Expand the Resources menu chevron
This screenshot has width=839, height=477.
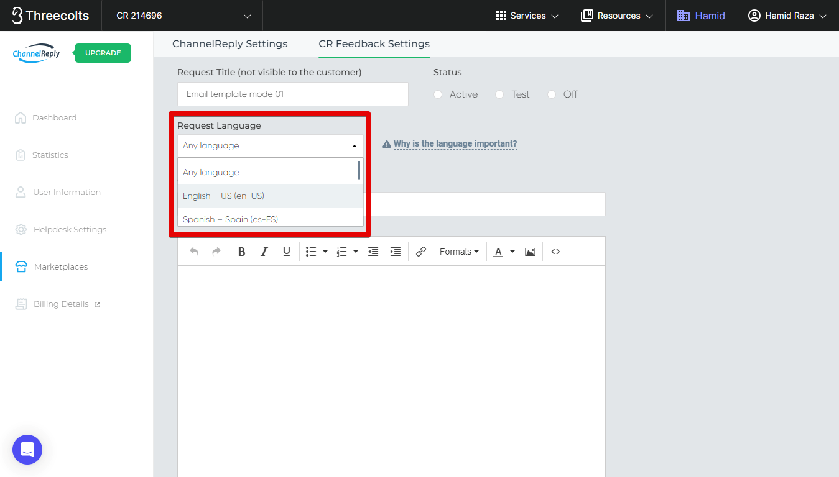(x=649, y=16)
